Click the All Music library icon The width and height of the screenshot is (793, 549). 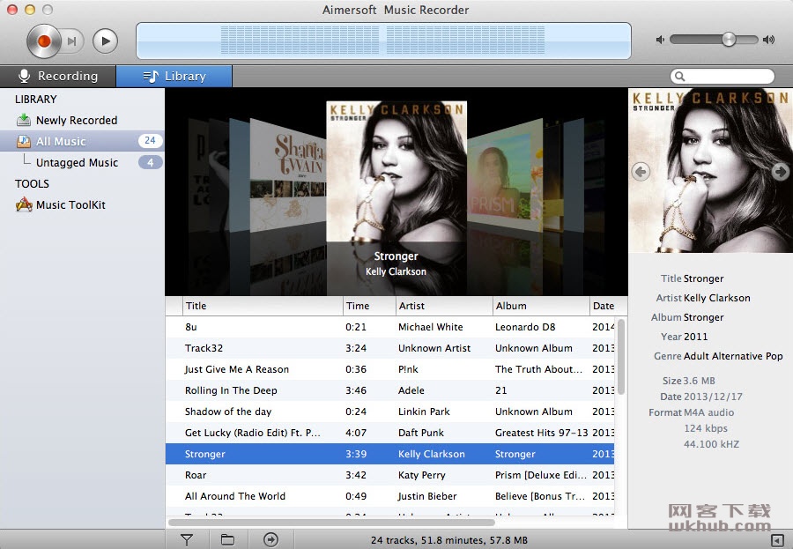coord(23,141)
